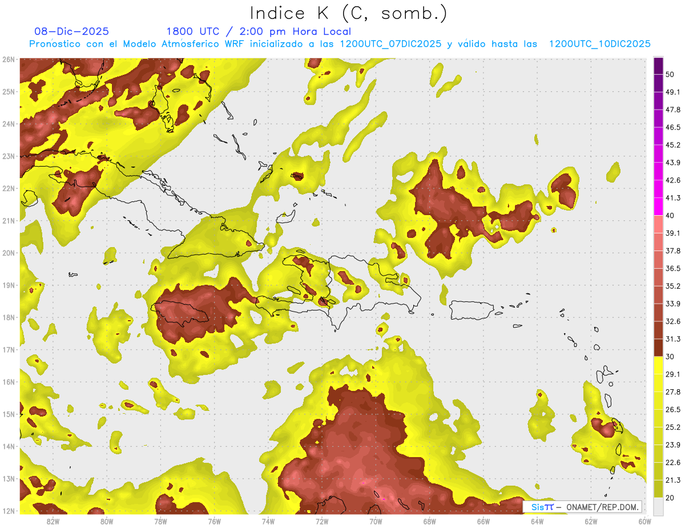Click the latitude axis label "25N"
Screen dimensions: 685x529
point(9,91)
